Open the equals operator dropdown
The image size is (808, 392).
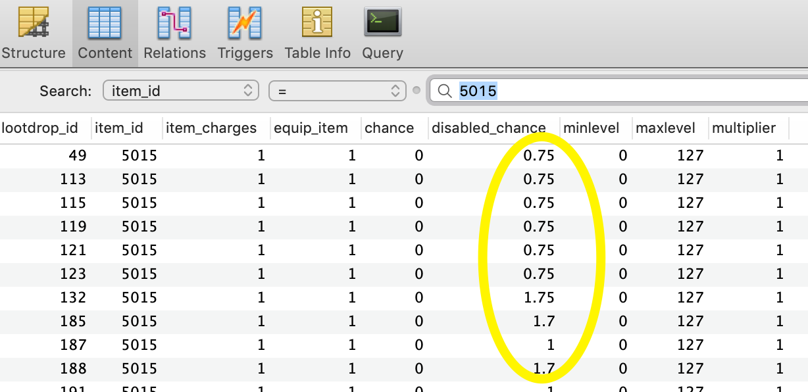[x=337, y=91]
